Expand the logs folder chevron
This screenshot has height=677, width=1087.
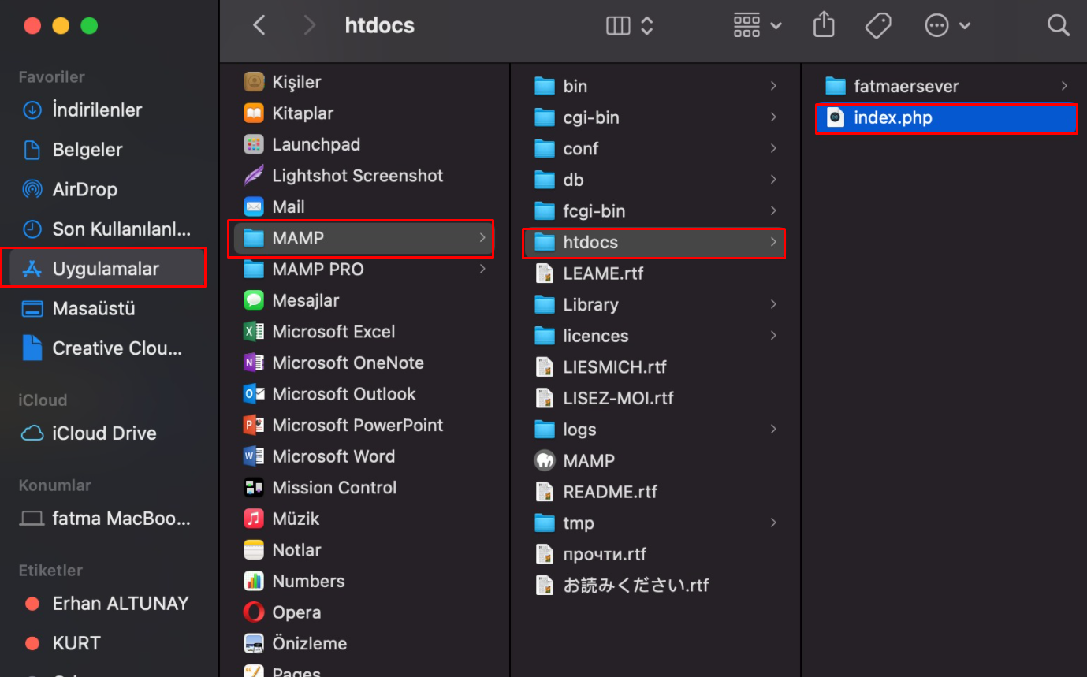coord(773,429)
